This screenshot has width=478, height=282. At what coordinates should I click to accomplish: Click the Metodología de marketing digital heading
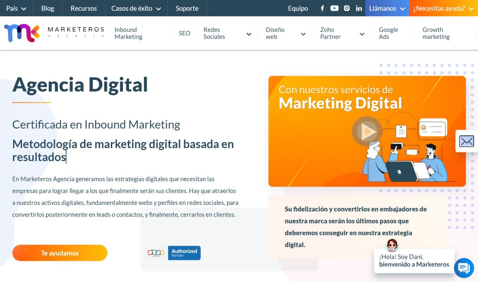pyautogui.click(x=123, y=151)
